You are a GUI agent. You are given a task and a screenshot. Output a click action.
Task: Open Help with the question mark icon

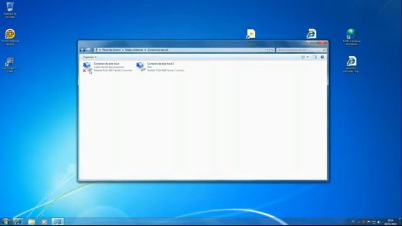point(322,57)
